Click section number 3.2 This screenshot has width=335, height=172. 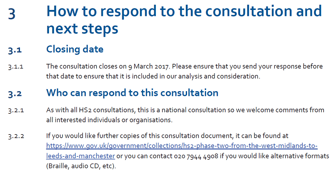coord(15,94)
